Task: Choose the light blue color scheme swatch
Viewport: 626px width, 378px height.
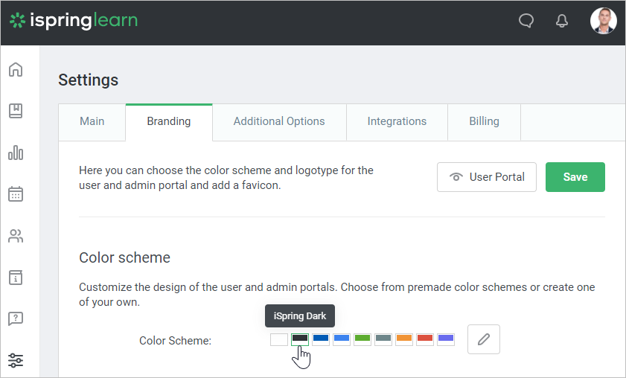Action: (x=342, y=339)
